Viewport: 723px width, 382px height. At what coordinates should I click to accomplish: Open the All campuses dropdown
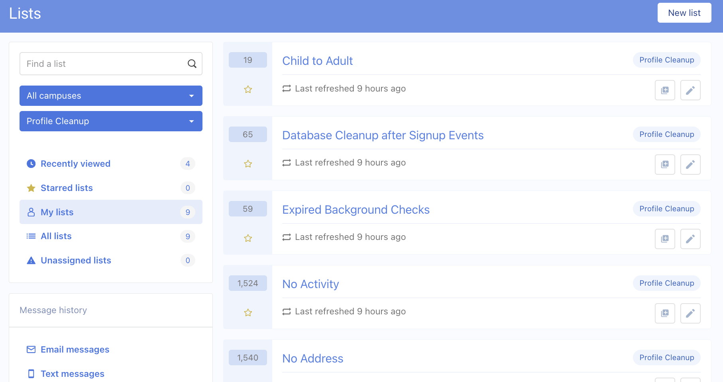[x=111, y=95]
